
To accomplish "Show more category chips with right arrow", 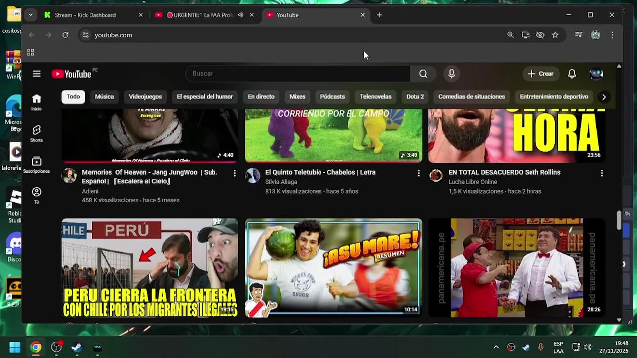I will coord(604,97).
